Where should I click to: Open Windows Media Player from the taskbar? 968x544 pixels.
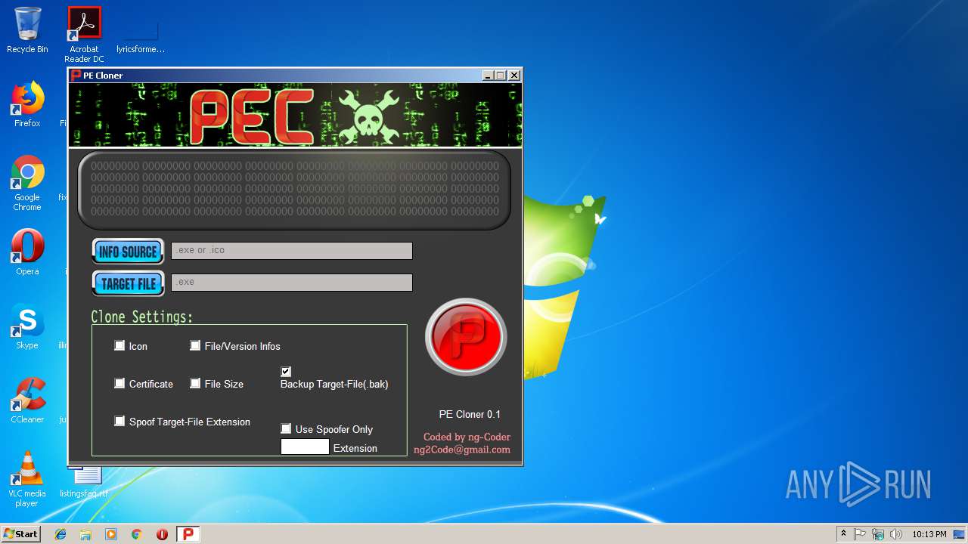click(111, 534)
